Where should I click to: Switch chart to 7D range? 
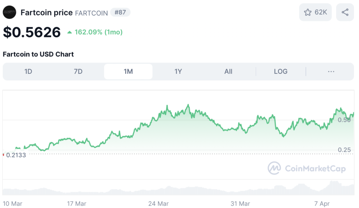coord(78,71)
